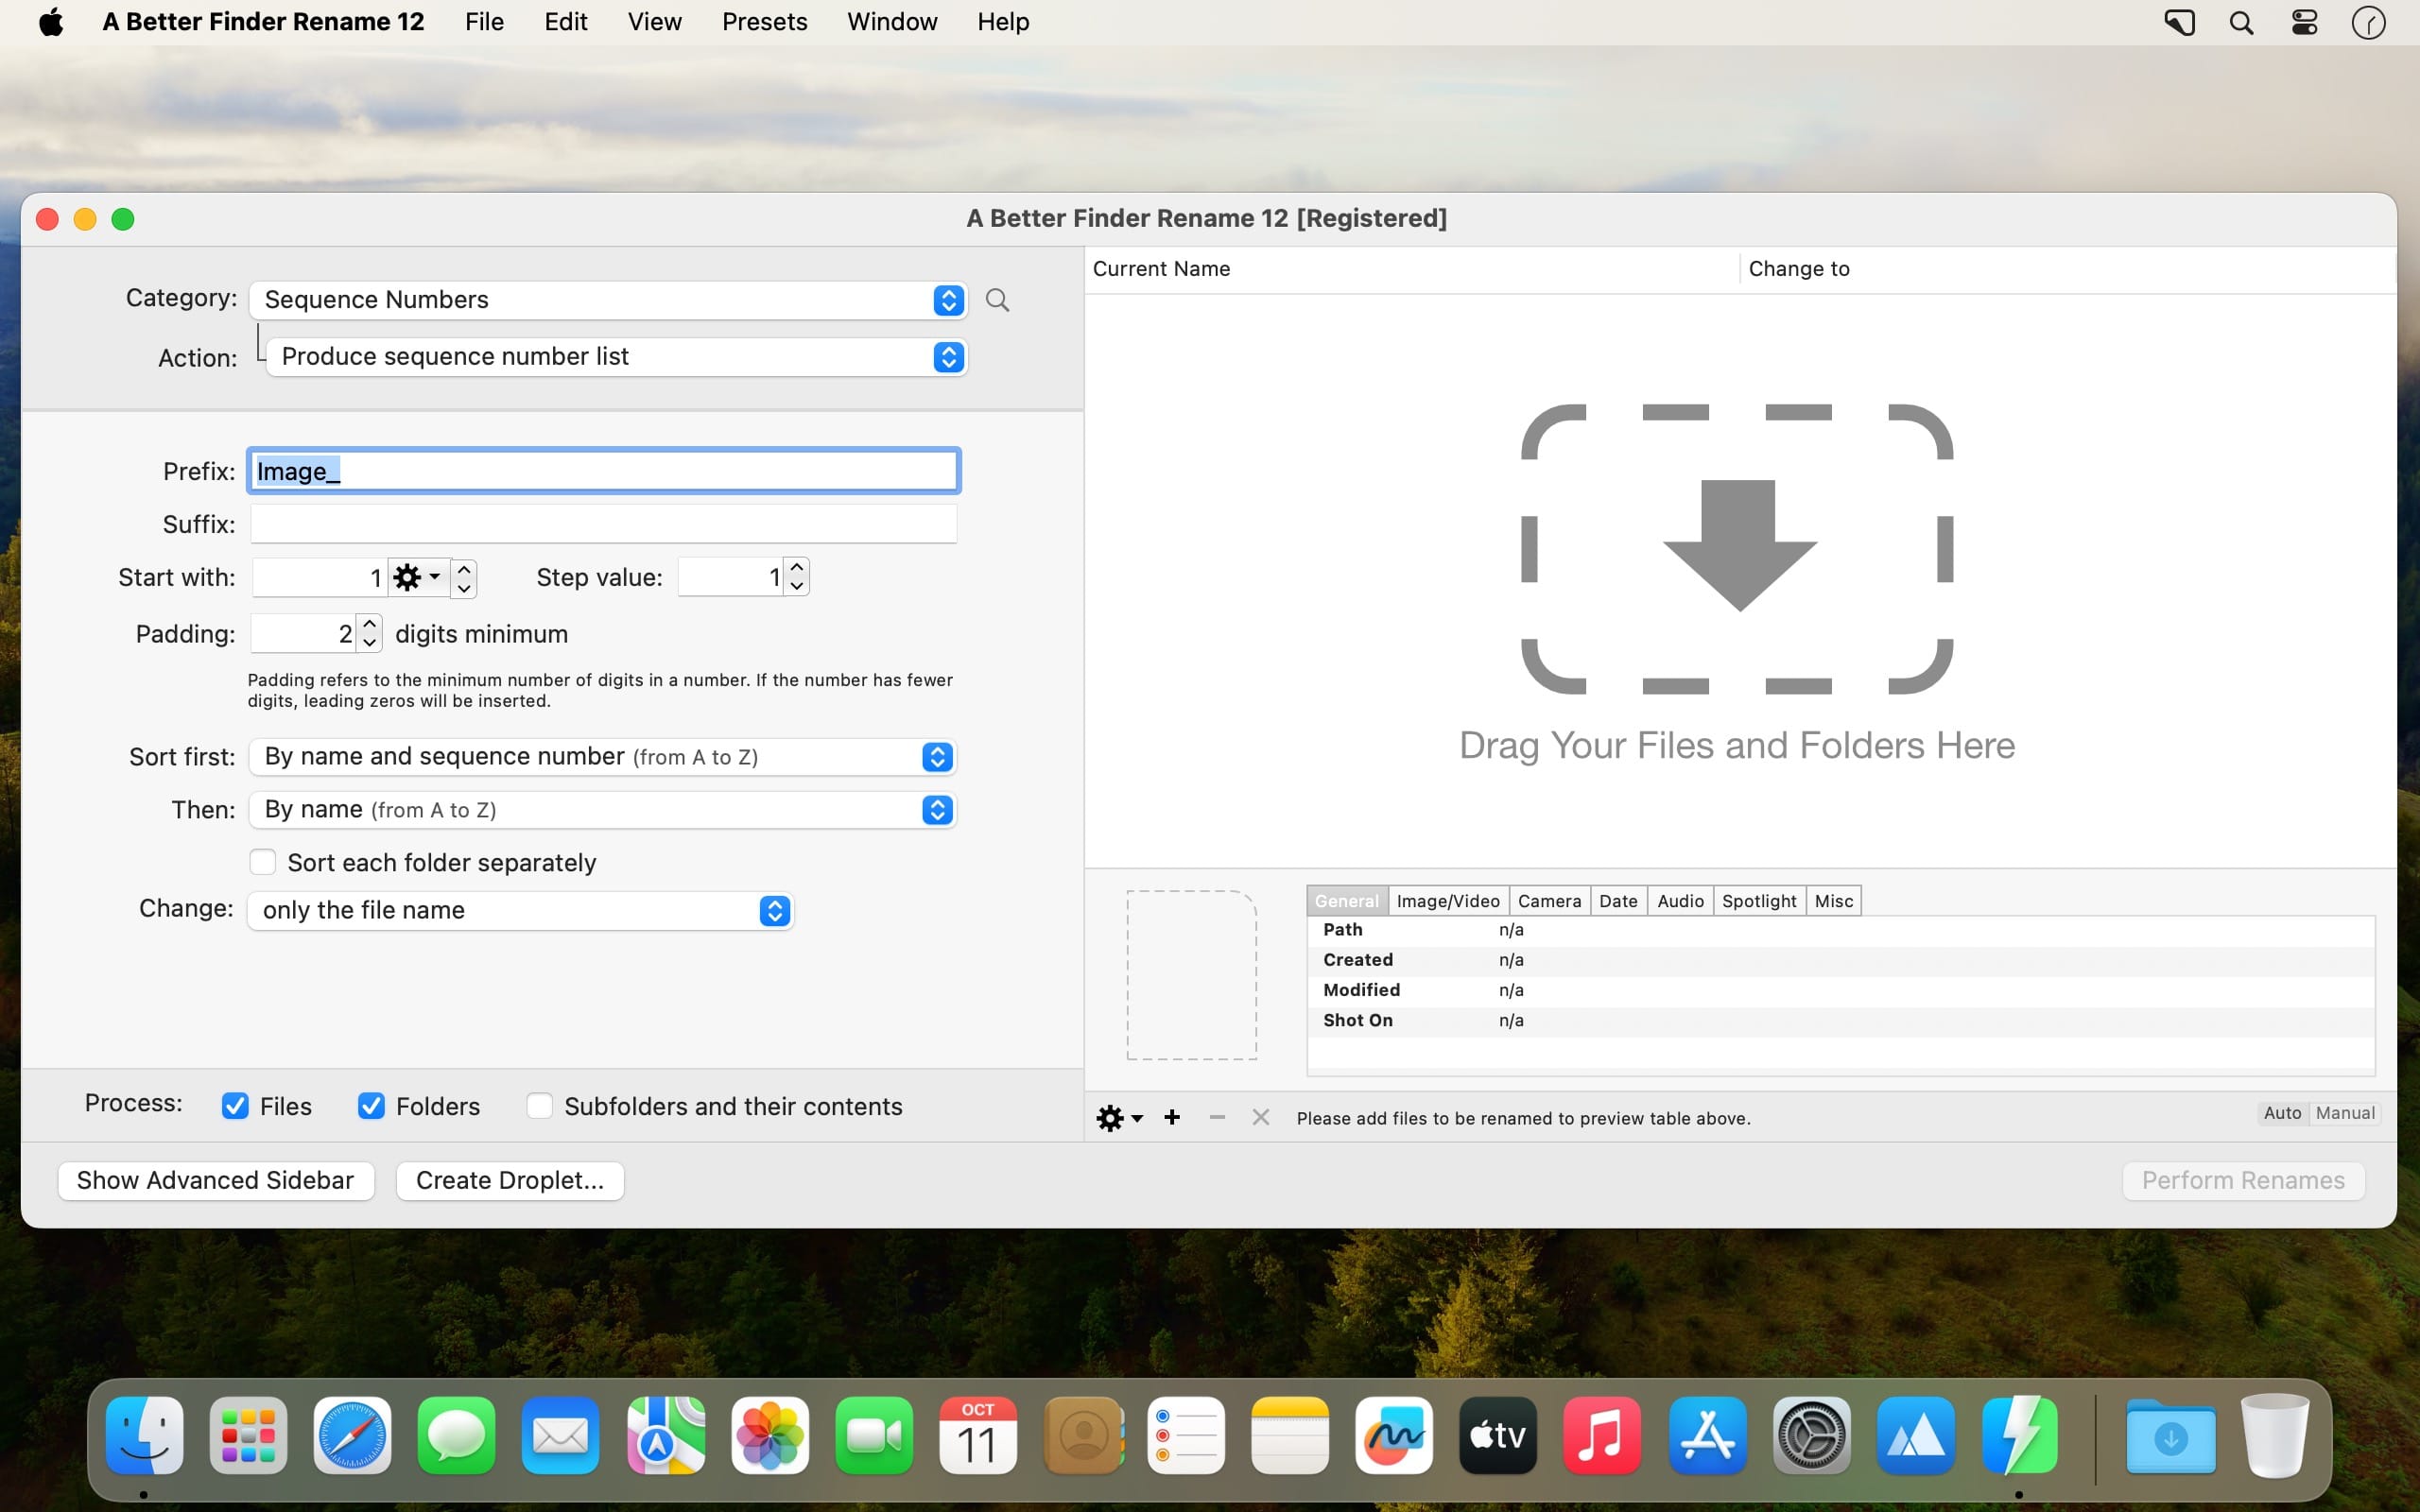Switch to the Spotlight metadata tab

(x=1758, y=901)
